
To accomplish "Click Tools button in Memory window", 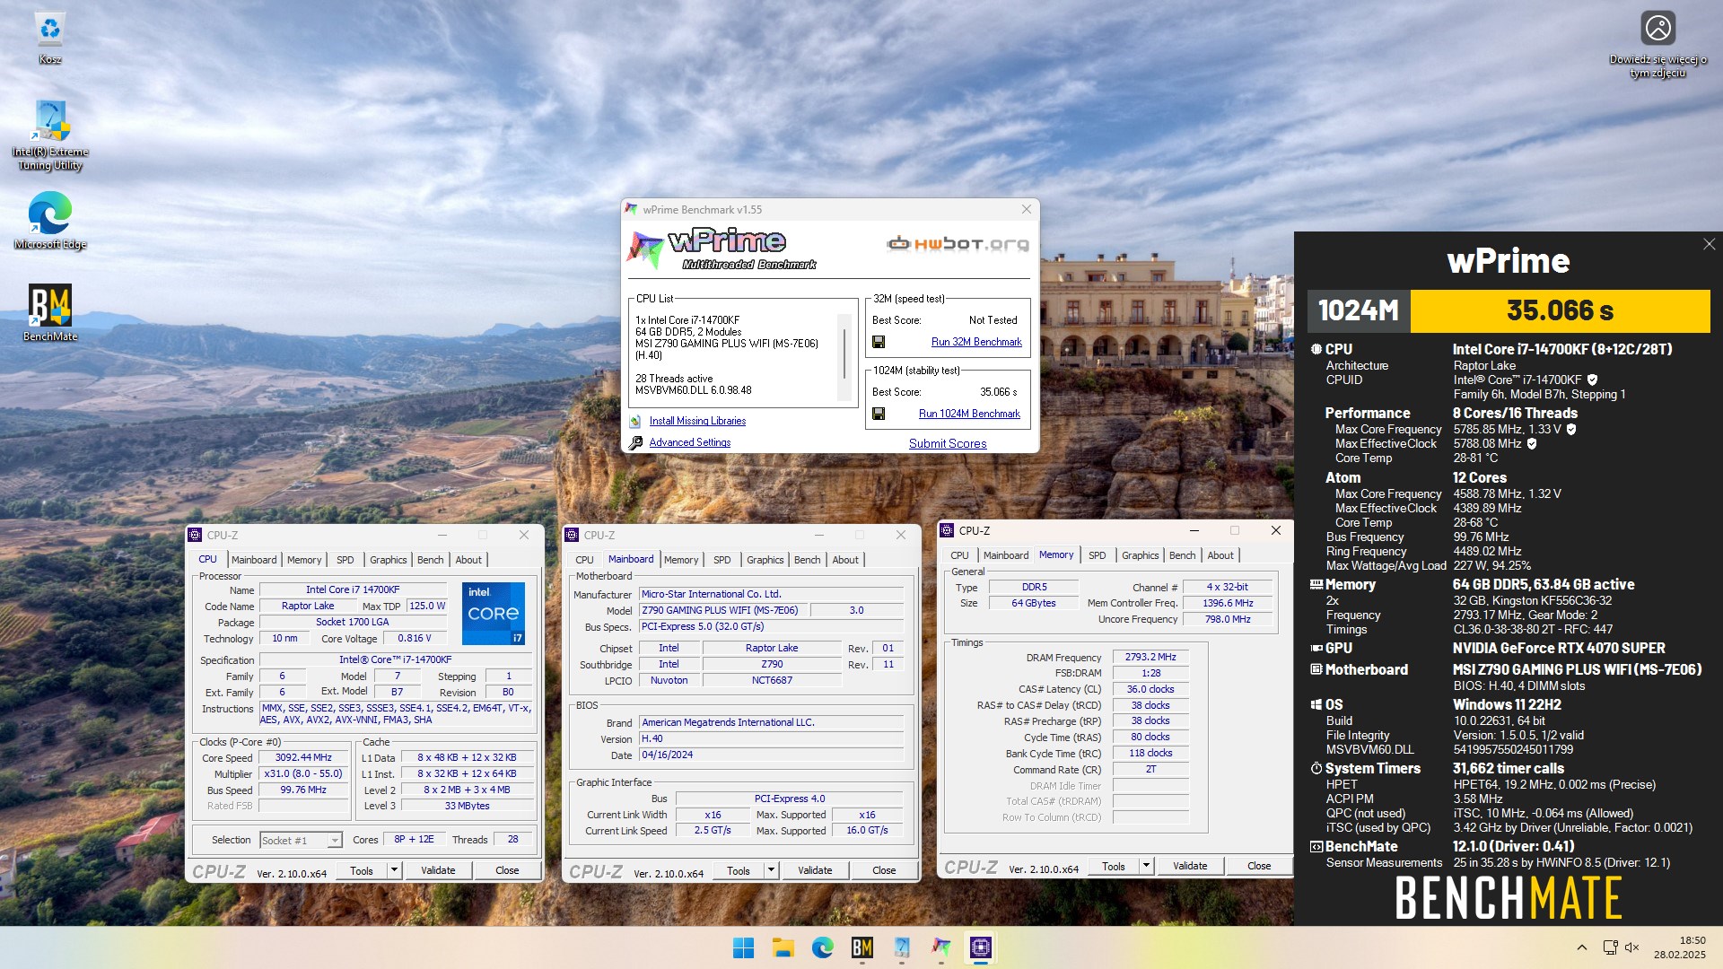I will (x=1114, y=866).
